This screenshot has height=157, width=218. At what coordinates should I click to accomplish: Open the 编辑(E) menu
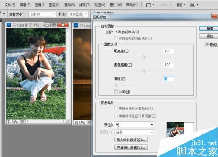pos(25,5)
